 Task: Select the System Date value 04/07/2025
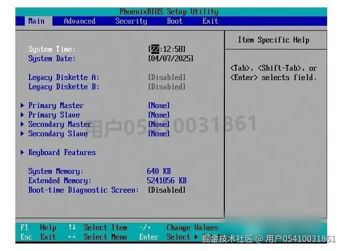(x=171, y=59)
